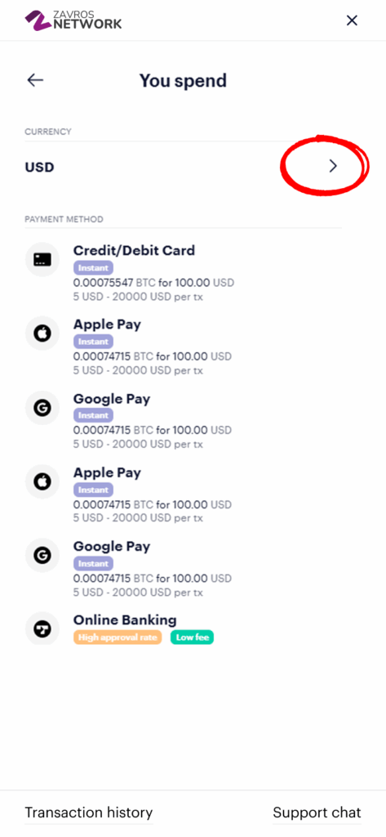Screen dimensions: 386x837
Task: Open Support chat
Action: (317, 812)
